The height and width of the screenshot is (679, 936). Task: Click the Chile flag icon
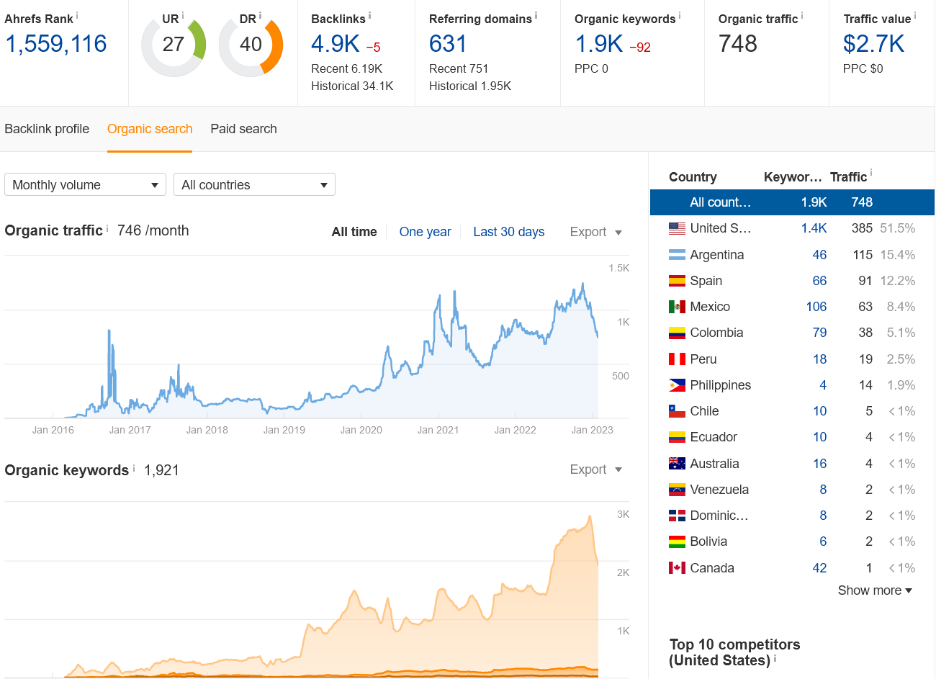tap(677, 411)
